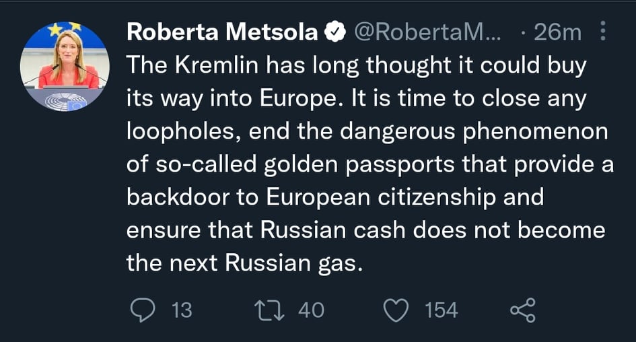
Task: Click the Roberta Metsola display name
Action: 222,32
